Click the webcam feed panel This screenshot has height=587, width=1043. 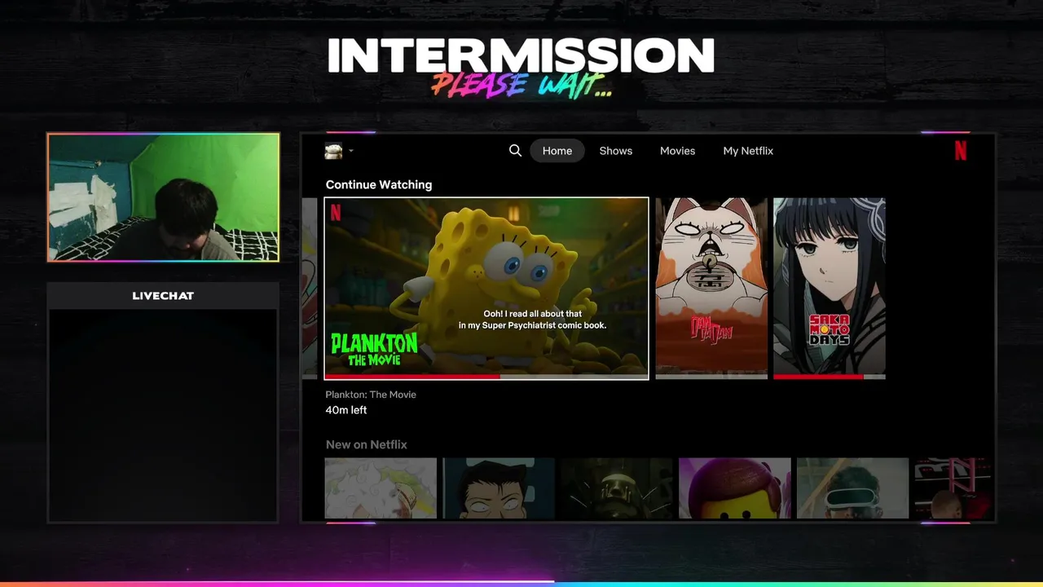163,197
